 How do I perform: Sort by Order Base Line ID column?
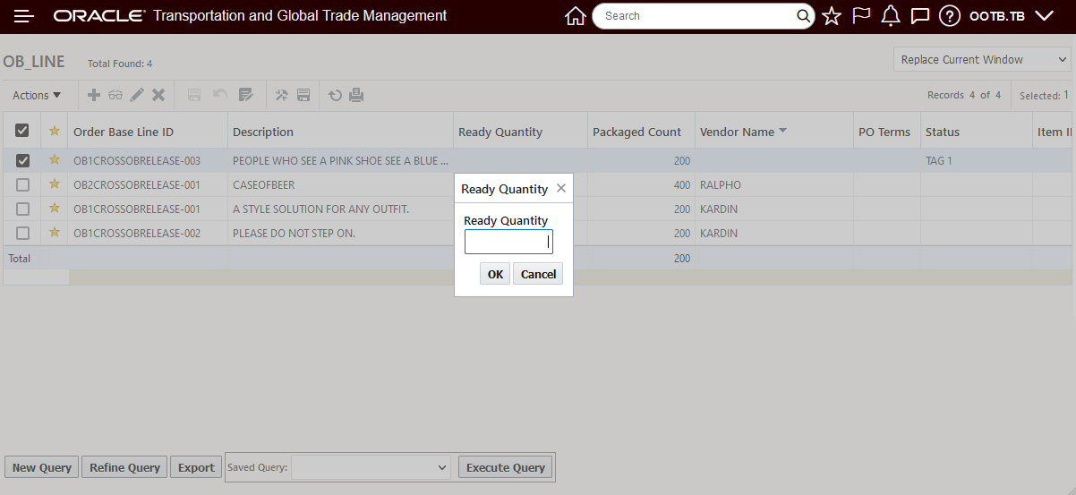click(x=124, y=132)
